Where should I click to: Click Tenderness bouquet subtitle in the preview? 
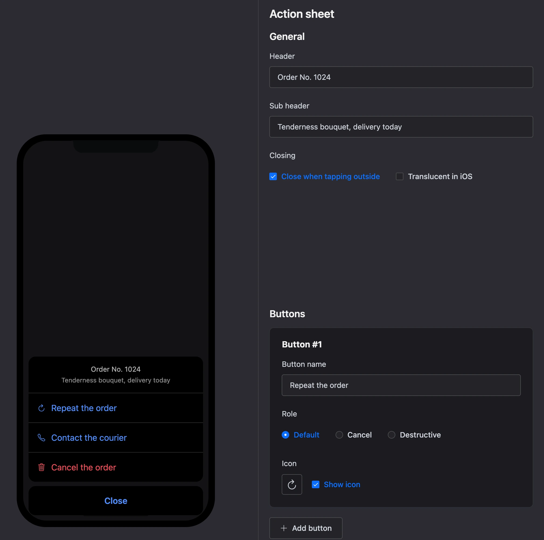[116, 380]
